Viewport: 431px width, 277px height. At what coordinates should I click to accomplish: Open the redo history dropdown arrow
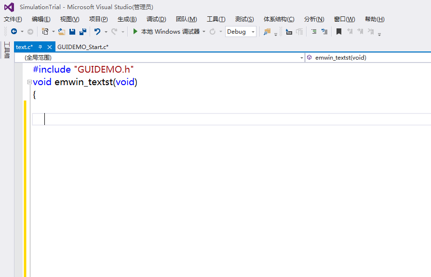pyautogui.click(x=123, y=32)
